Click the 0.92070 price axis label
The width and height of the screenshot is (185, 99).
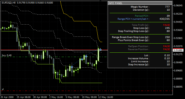click(x=178, y=46)
